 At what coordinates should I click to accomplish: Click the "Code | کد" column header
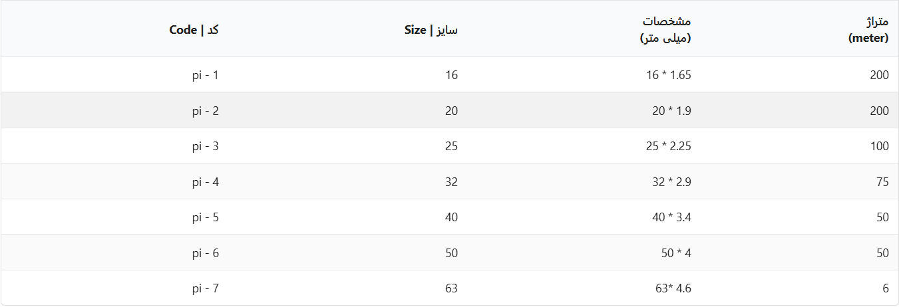(x=194, y=30)
